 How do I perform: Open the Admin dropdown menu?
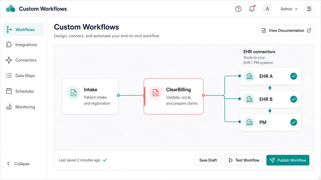[x=289, y=9]
